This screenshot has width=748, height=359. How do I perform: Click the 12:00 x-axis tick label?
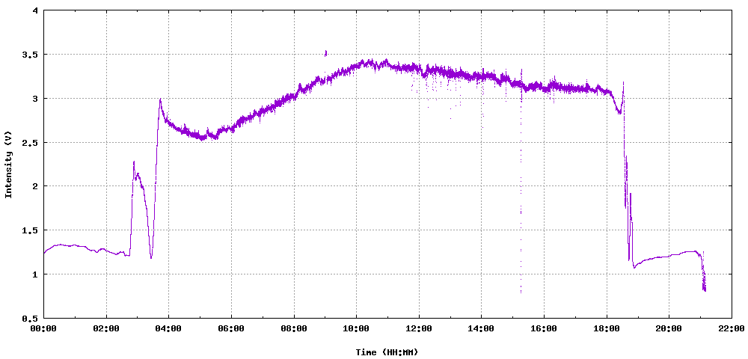(419, 328)
